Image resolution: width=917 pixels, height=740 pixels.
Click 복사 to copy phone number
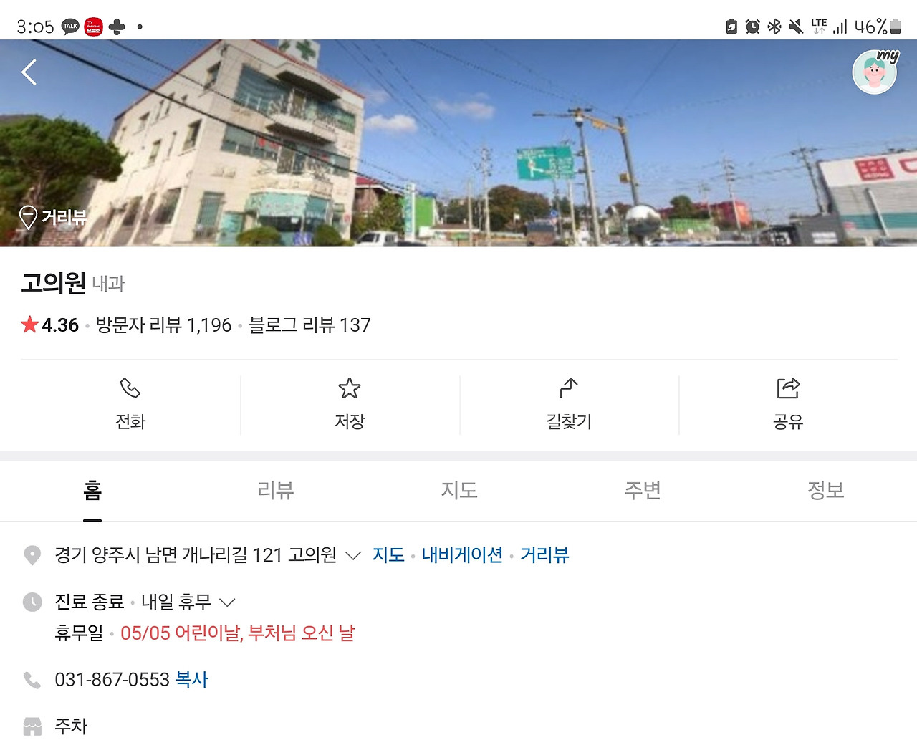point(191,679)
